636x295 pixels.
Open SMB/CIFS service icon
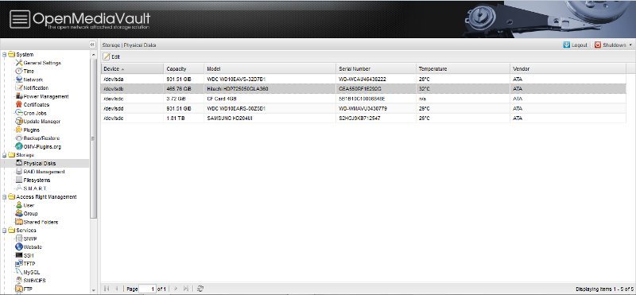[x=18, y=281]
